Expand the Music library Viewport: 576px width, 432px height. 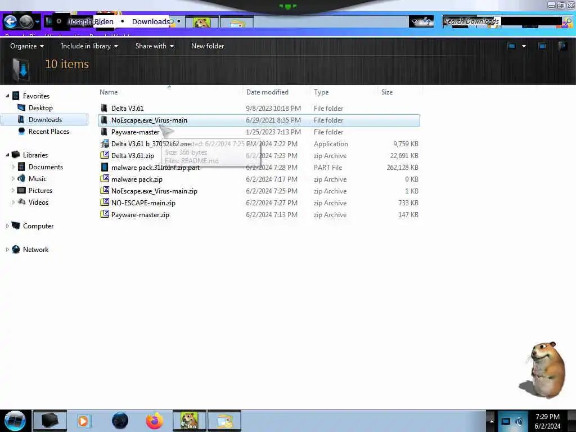[13, 178]
